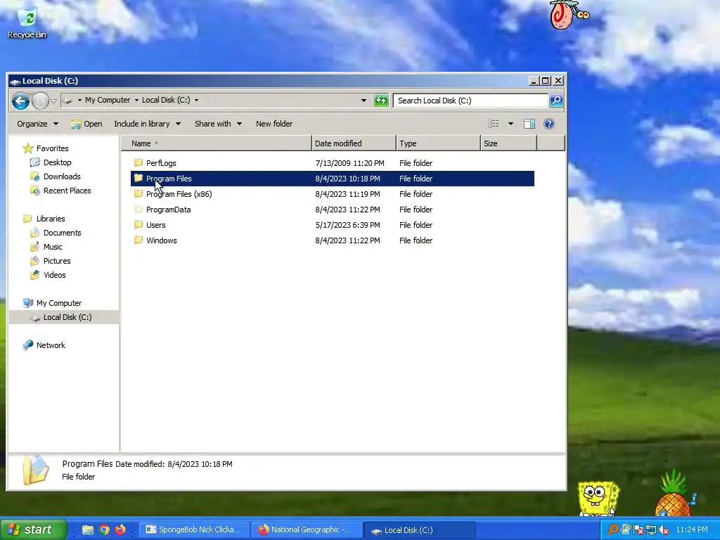Image resolution: width=720 pixels, height=540 pixels.
Task: Click the muted volume tray icon
Action: 664,530
